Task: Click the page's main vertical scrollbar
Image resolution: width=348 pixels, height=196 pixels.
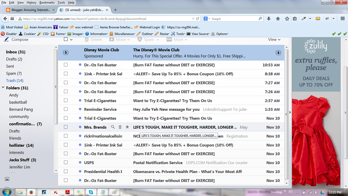Action: pos(346,112)
